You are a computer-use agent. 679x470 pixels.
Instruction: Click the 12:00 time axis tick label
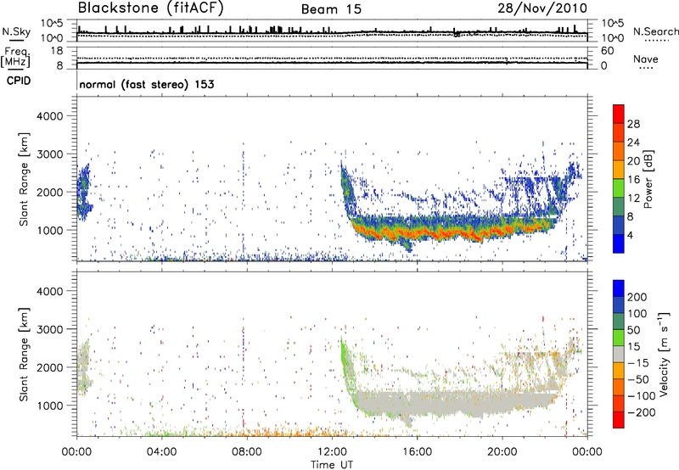[332, 452]
